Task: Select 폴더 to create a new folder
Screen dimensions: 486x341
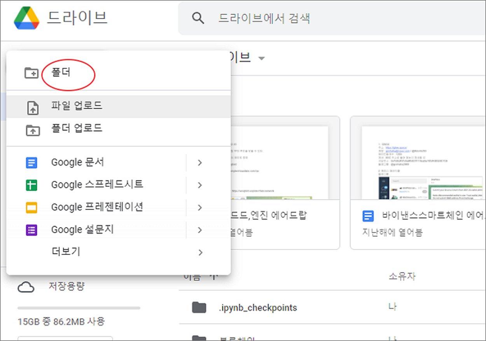Action: pos(61,72)
